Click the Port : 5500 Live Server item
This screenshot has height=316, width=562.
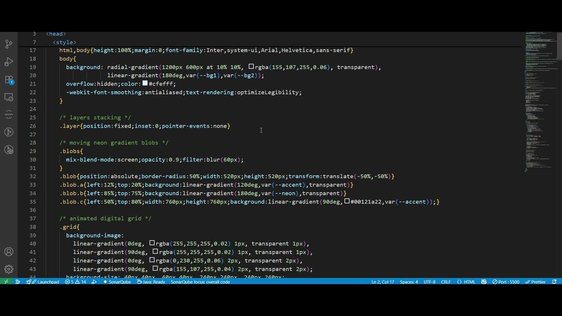click(x=505, y=282)
